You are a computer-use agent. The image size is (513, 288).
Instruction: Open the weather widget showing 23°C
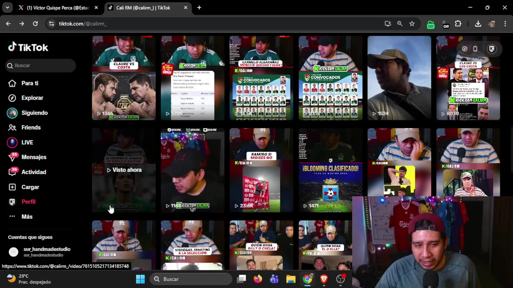click(x=29, y=279)
